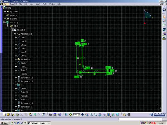Click the Fit All In icon
167x125 pixels.
click(x=70, y=114)
